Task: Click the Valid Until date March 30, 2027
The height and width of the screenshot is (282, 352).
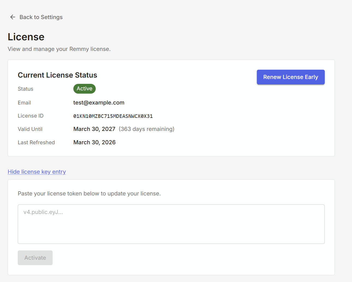Action: (x=94, y=129)
